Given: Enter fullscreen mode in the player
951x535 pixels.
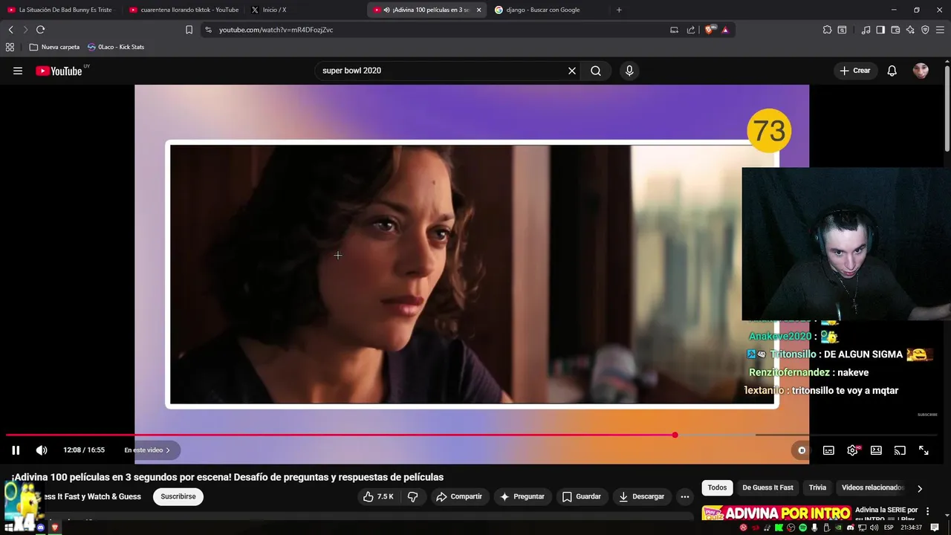Looking at the screenshot, I should pos(924,450).
